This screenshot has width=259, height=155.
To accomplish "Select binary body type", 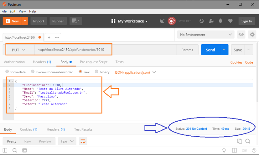I will [96, 71].
